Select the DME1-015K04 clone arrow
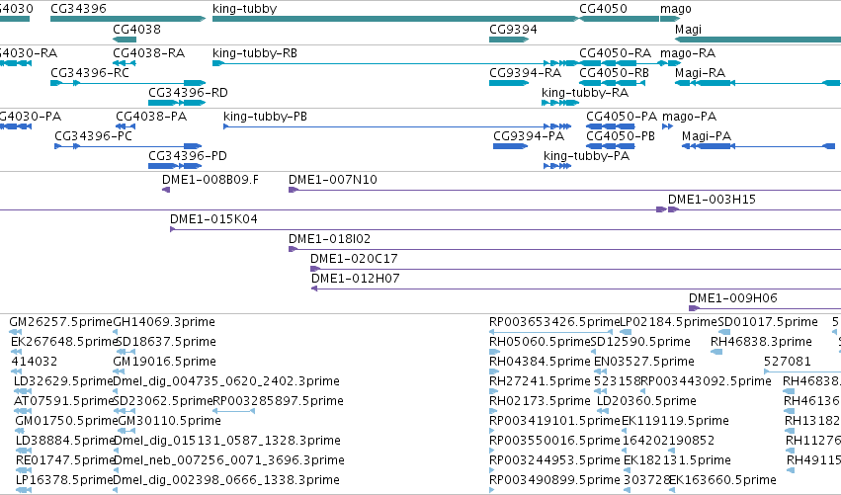841x495 pixels. pos(173,229)
